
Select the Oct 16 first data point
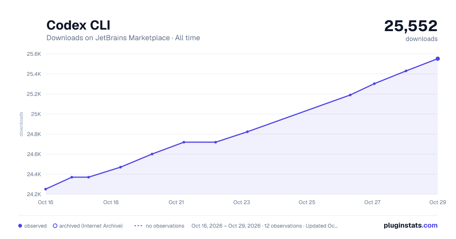click(46, 189)
